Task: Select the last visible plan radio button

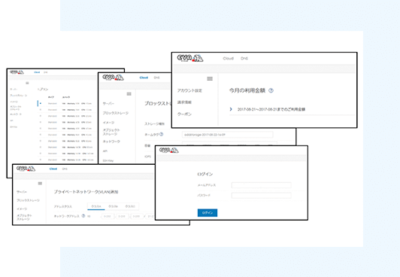Action: [x=41, y=160]
